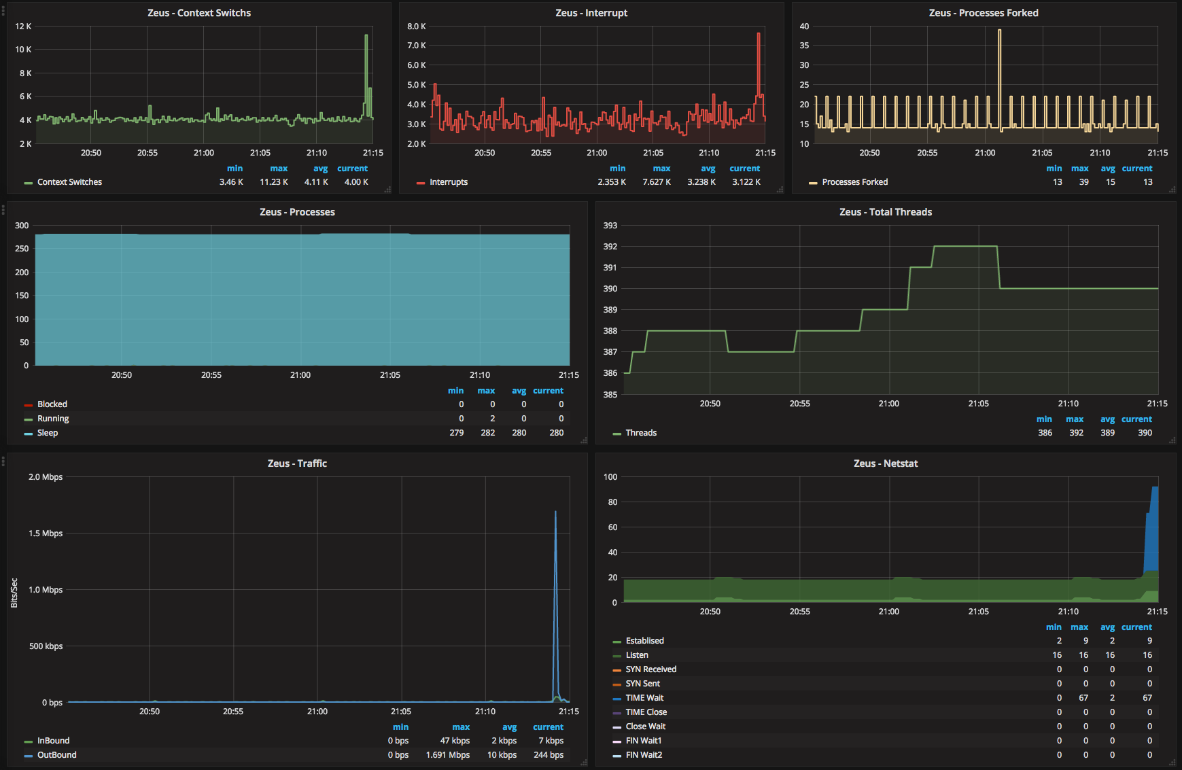The height and width of the screenshot is (770, 1182).
Task: Sort Netstat legend by max column header
Action: (x=1079, y=627)
